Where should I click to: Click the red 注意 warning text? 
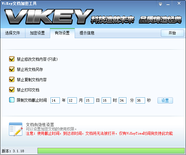(x=99, y=133)
